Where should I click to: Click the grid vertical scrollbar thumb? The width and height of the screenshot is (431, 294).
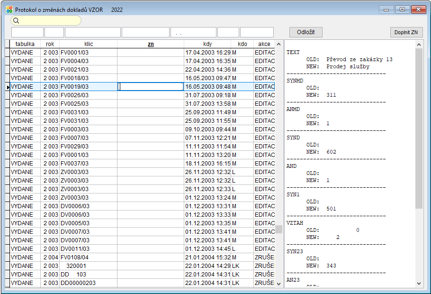pos(278,229)
